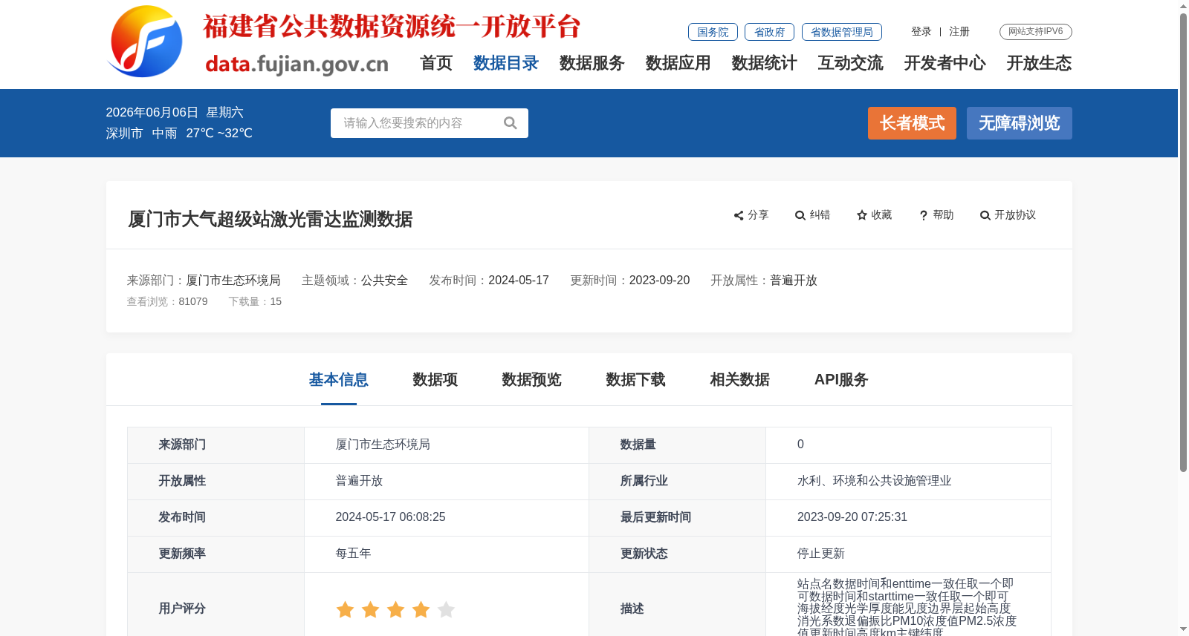
Task: Rate with the fourth star
Action: (x=421, y=609)
